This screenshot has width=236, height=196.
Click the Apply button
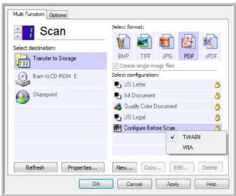pos(173,184)
